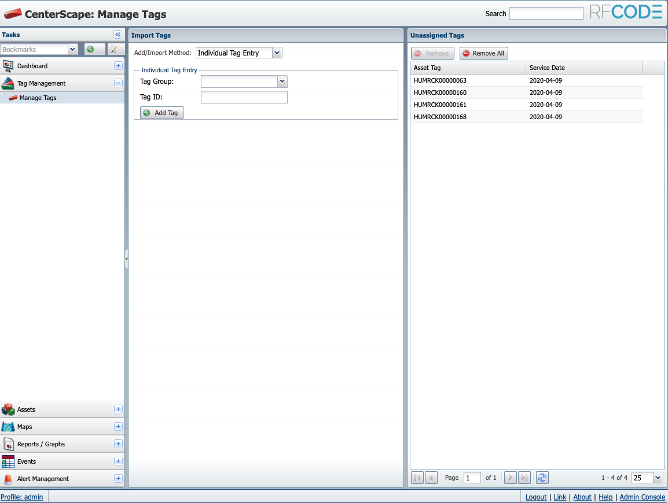Open the Help link

pyautogui.click(x=605, y=497)
